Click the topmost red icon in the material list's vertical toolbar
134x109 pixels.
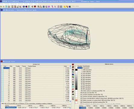tap(73, 65)
